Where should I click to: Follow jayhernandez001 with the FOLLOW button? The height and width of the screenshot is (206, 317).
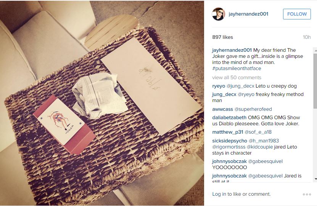click(297, 14)
